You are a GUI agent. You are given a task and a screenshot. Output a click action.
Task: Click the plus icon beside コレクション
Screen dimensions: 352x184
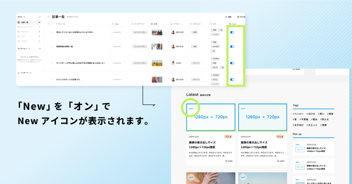tap(40, 49)
